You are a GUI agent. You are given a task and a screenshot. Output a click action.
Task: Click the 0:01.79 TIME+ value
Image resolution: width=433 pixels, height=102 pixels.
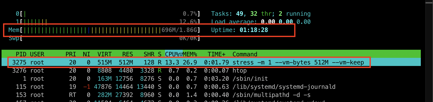tap(216, 62)
